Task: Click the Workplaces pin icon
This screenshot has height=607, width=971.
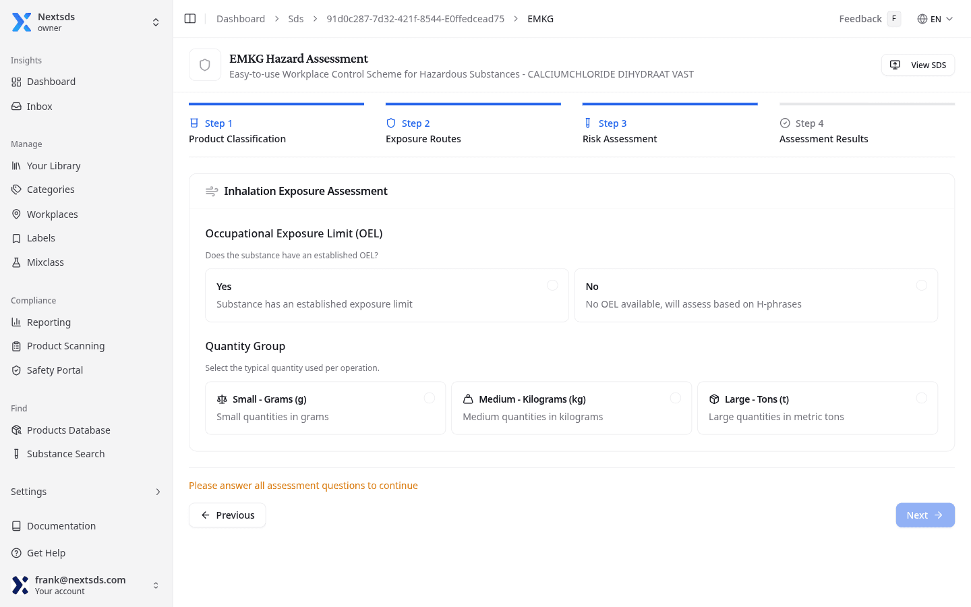Action: click(x=16, y=214)
